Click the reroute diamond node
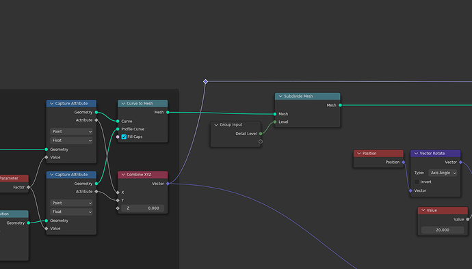 206,81
